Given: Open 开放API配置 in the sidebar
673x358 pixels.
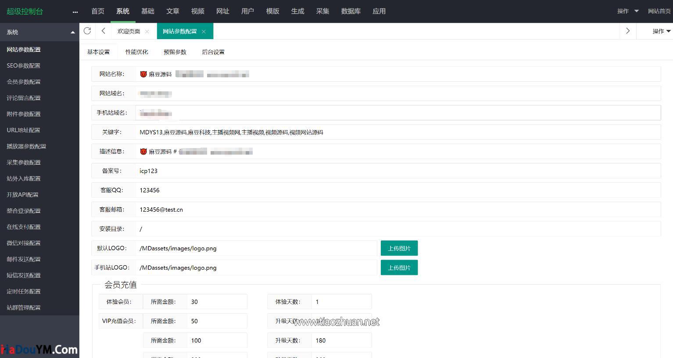Looking at the screenshot, I should [x=22, y=195].
